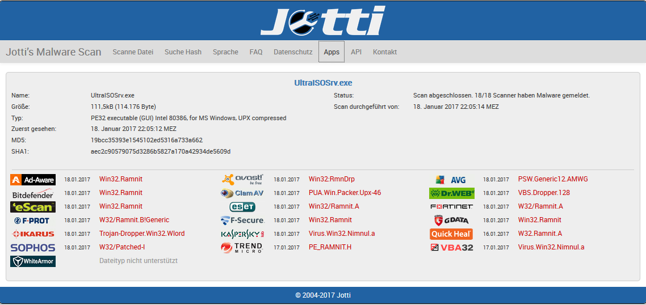Click the SHA1 hash value
The width and height of the screenshot is (646, 305).
pyautogui.click(x=161, y=151)
